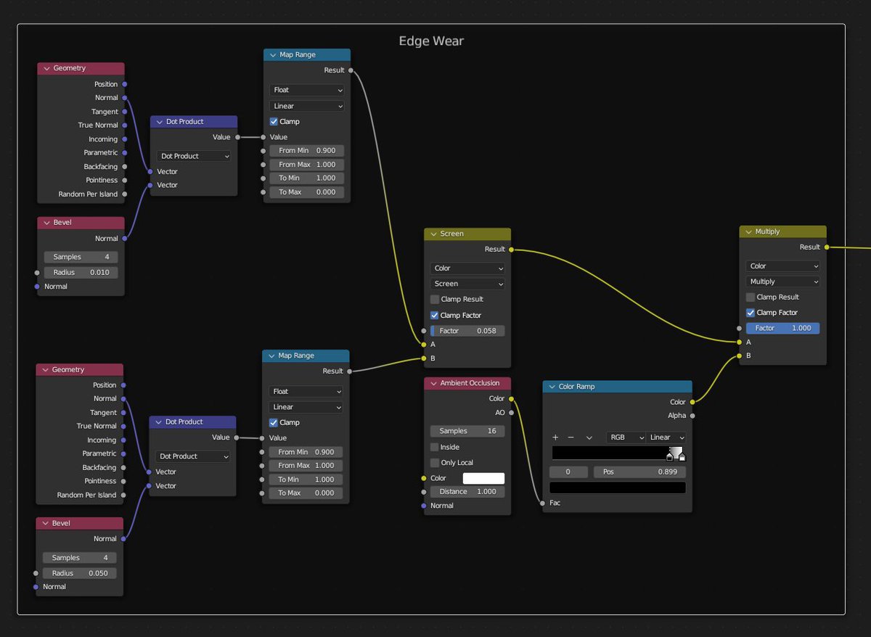Screen dimensions: 871x637
Task: Remove a stop with Color Ramp minus icon
Action: click(571, 437)
